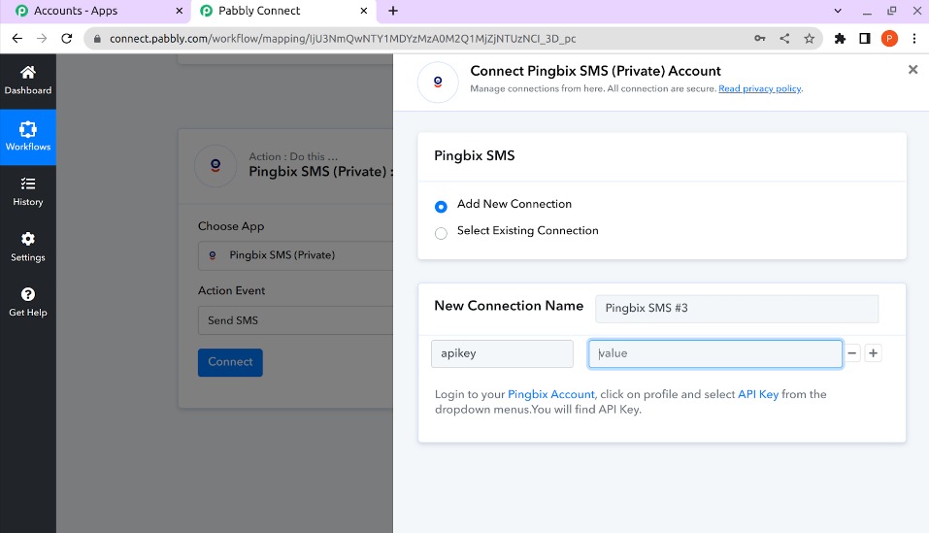Bookmark this page with star icon

click(x=809, y=39)
